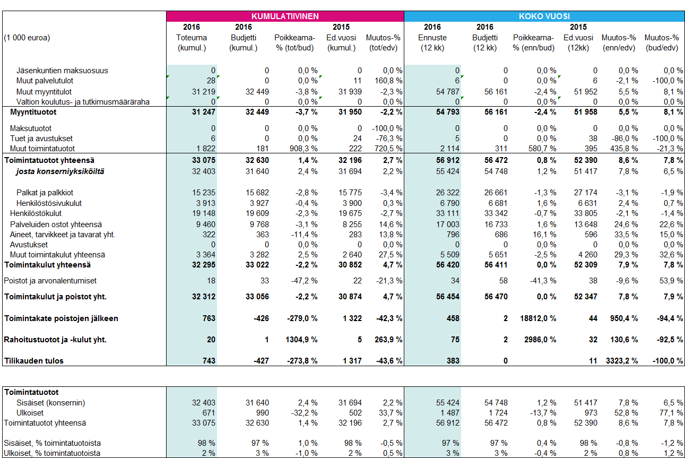Click the '(1 000 euroa)' unit label

click(27, 38)
